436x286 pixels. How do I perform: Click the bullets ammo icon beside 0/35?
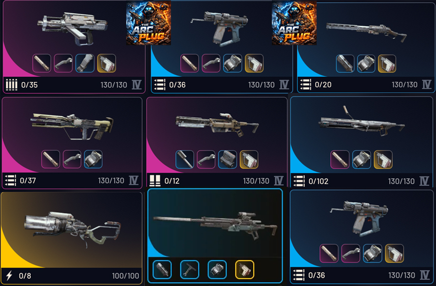tap(11, 85)
